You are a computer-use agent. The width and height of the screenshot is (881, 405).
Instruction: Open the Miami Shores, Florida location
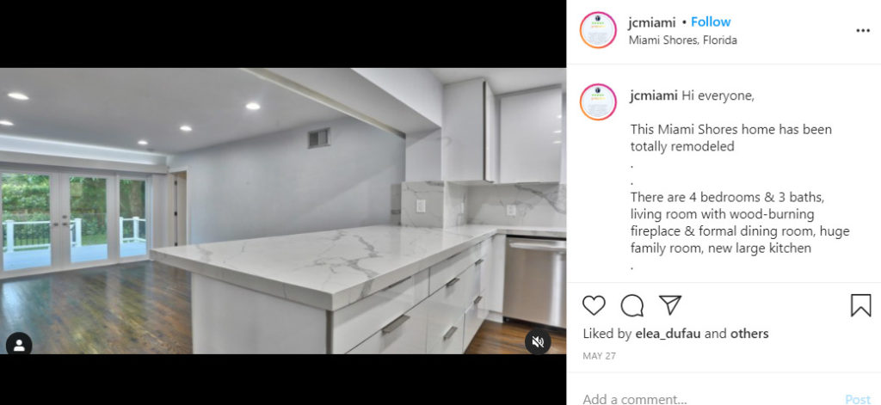point(682,40)
